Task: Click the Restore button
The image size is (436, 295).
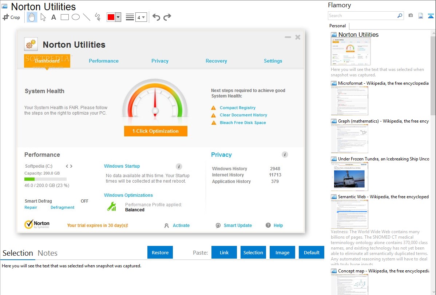Action: click(160, 252)
